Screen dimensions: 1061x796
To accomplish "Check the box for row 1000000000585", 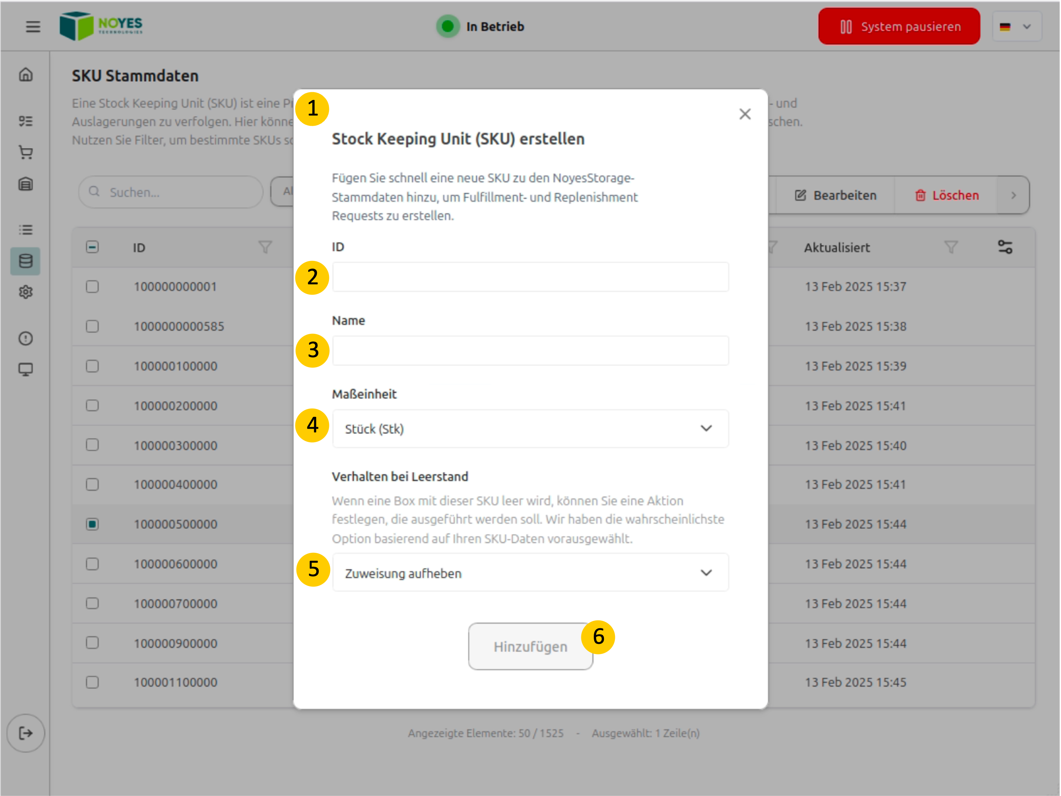I will pyautogui.click(x=92, y=327).
